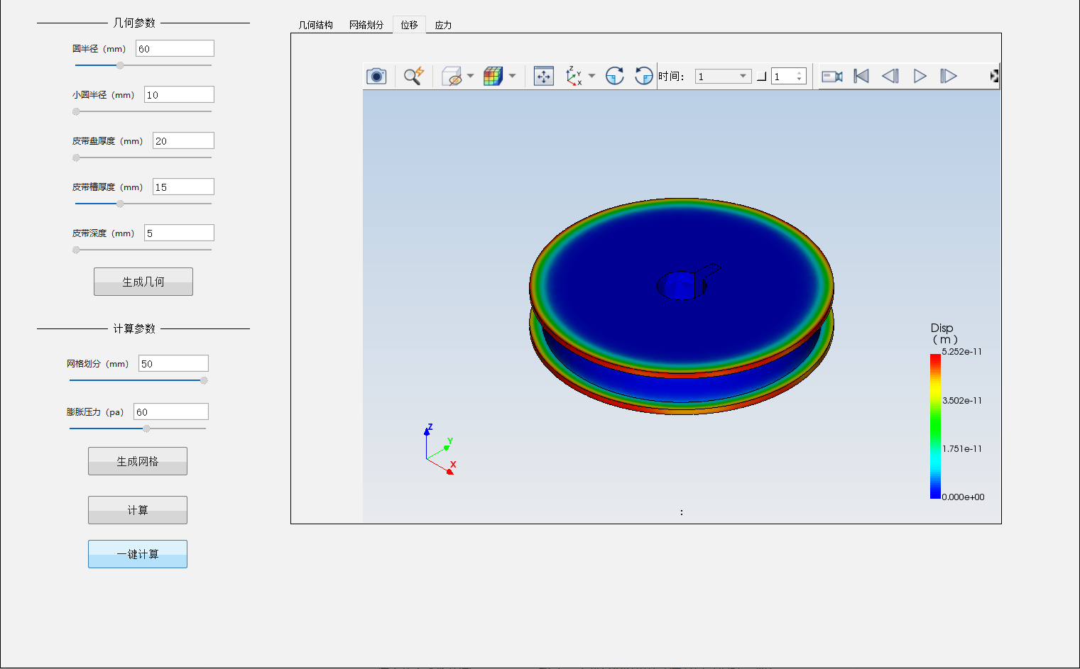Click the 0.000e+00 legend value

coord(964,497)
